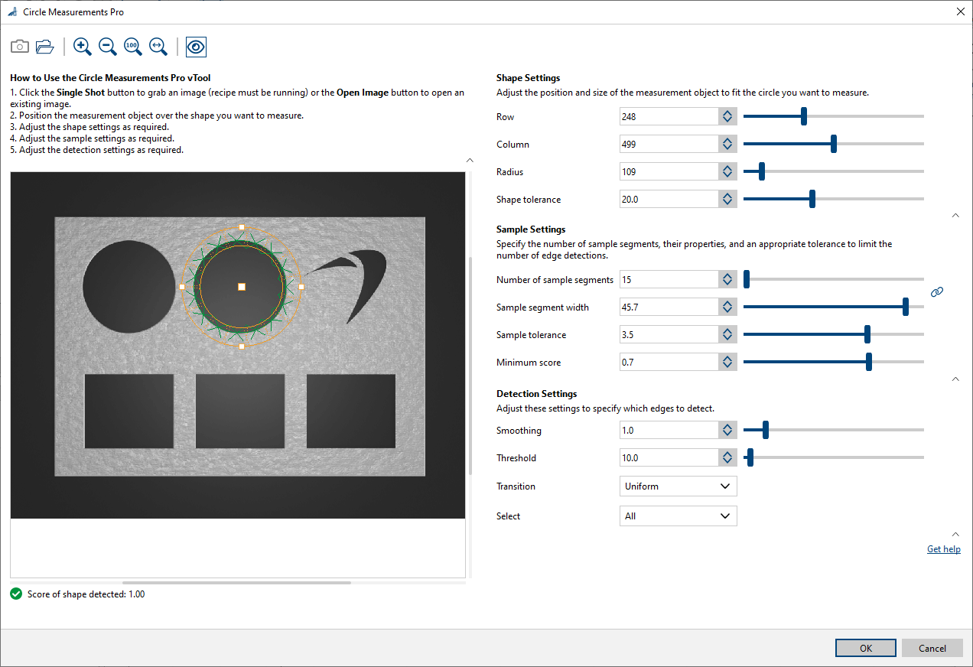Click the green check score status icon
973x667 pixels.
[x=16, y=594]
